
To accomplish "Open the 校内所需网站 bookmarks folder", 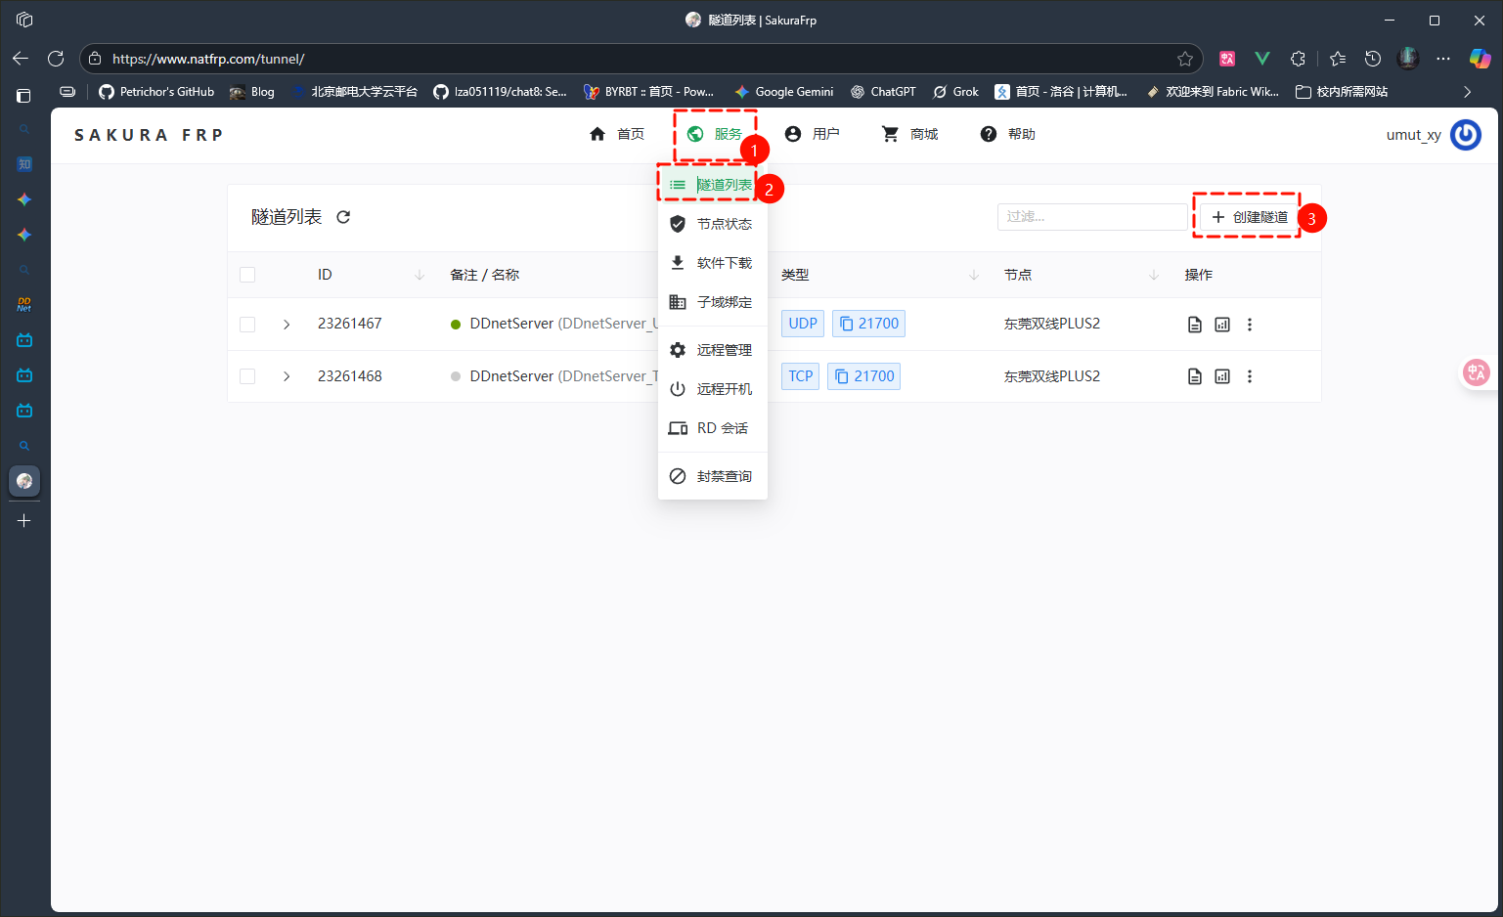I will tap(1342, 92).
